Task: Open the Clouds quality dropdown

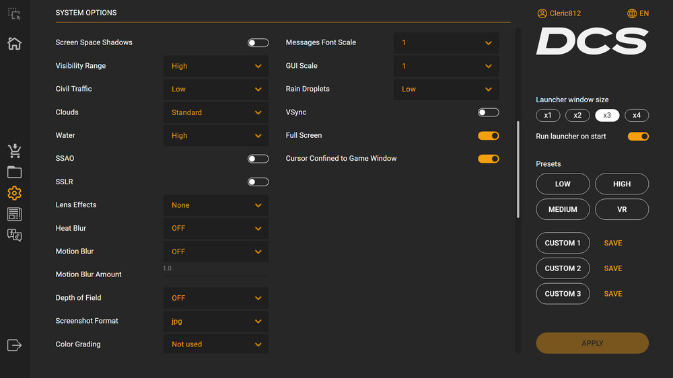Action: (216, 112)
